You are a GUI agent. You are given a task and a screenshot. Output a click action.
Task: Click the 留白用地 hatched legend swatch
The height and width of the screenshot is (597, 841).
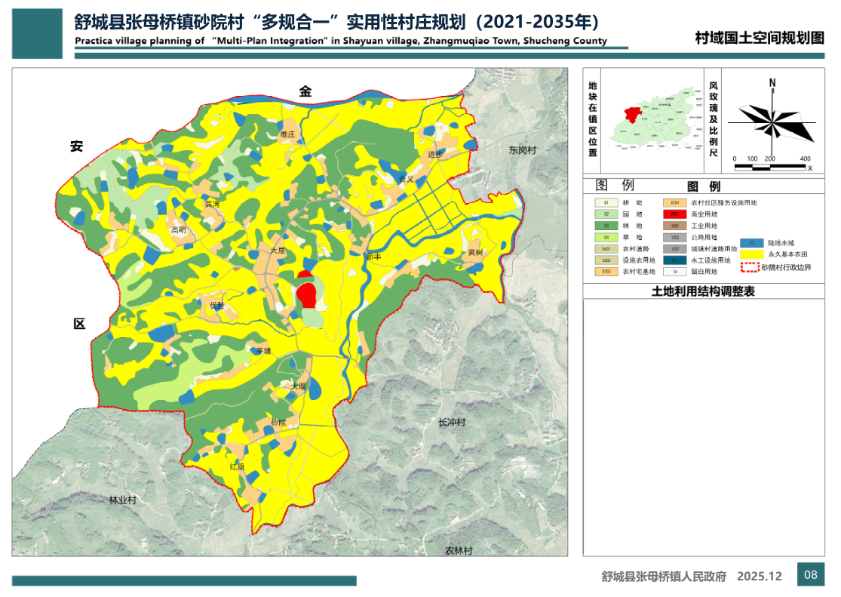point(674,272)
